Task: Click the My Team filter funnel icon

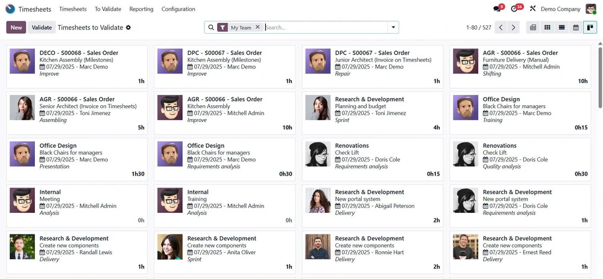Action: pyautogui.click(x=223, y=28)
